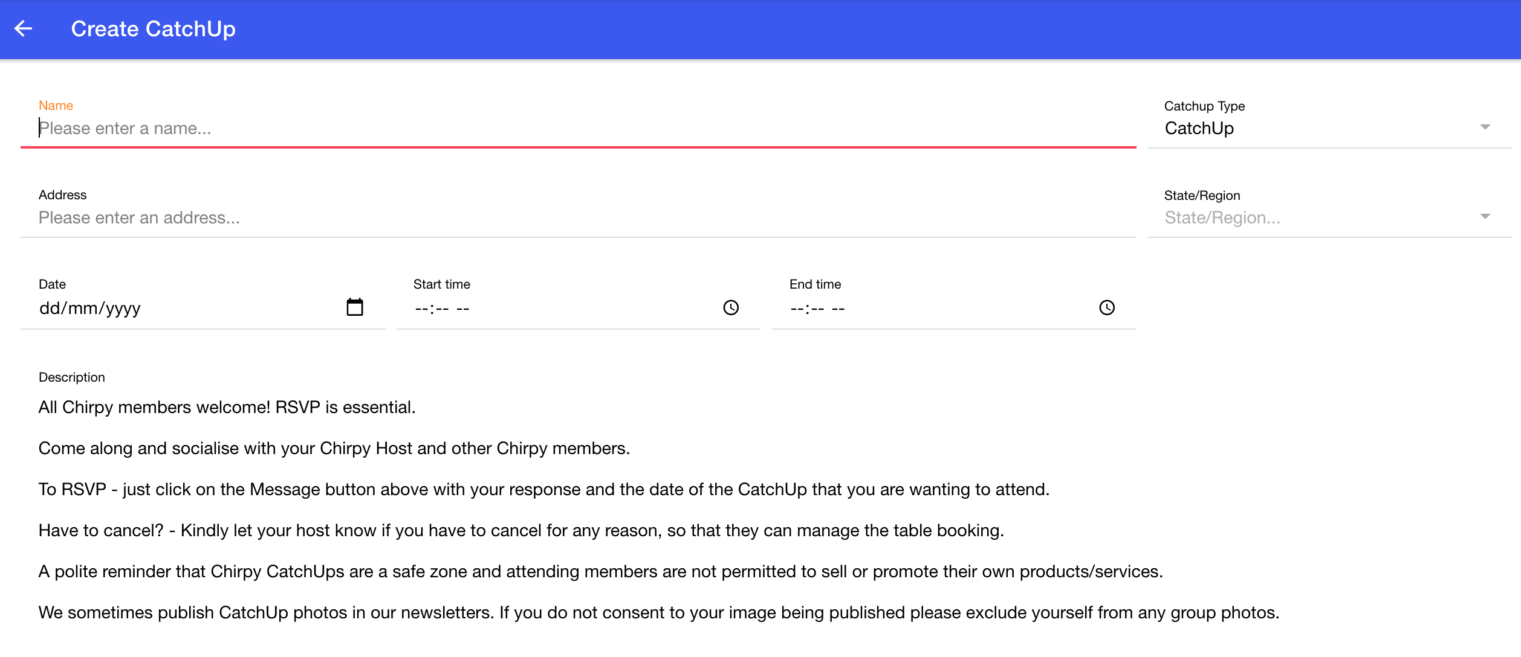Click the orange Name label
The width and height of the screenshot is (1521, 657).
pyautogui.click(x=56, y=105)
